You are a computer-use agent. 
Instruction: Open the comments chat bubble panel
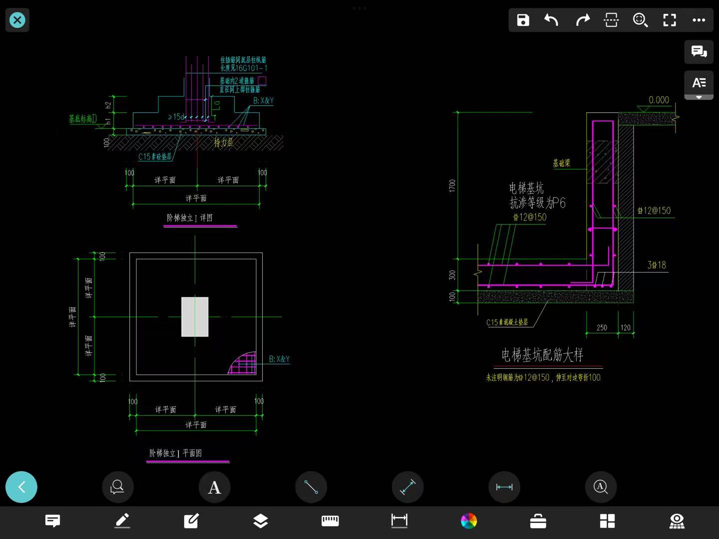coord(699,51)
